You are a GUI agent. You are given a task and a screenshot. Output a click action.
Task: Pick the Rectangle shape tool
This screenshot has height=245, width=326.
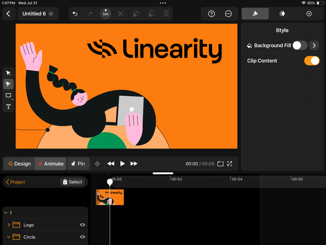point(8,95)
